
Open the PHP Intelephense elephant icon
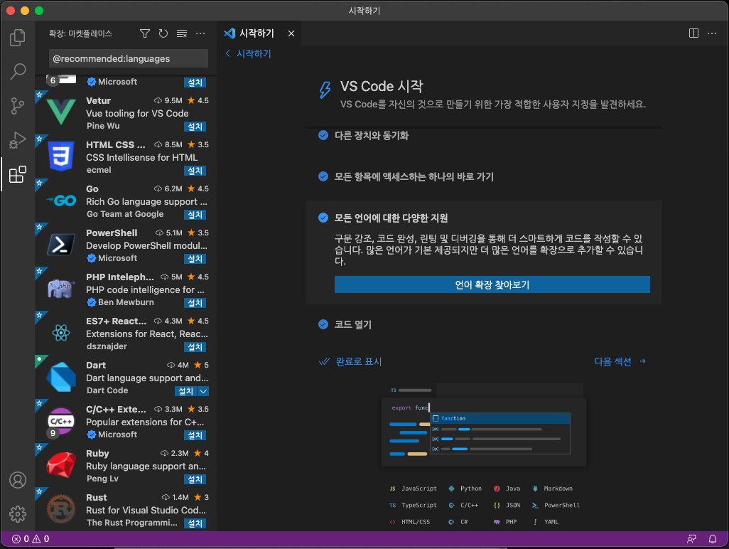(61, 289)
